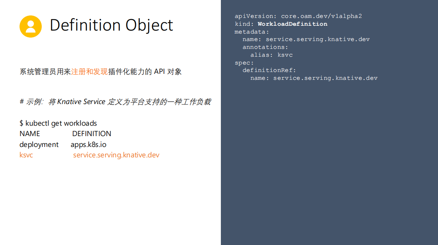Click the NAME column header
438x245 pixels.
pyautogui.click(x=30, y=134)
